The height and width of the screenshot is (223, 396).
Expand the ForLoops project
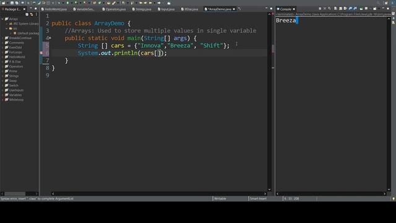pyautogui.click(x=2, y=52)
